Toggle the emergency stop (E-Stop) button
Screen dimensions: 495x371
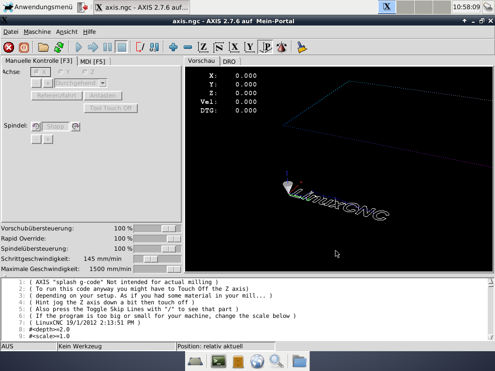coord(9,47)
